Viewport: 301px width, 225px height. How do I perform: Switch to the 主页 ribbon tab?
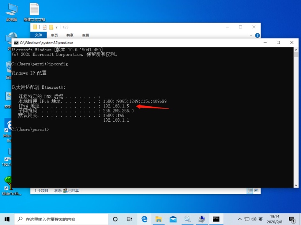[54, 35]
